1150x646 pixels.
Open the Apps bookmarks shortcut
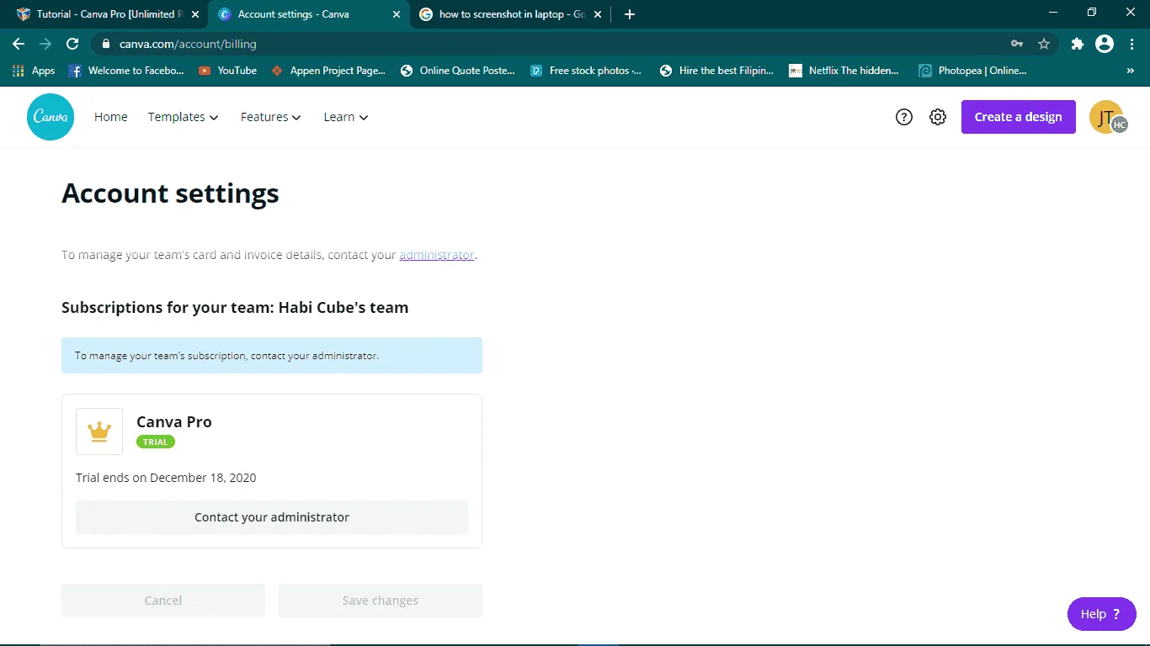coord(34,71)
